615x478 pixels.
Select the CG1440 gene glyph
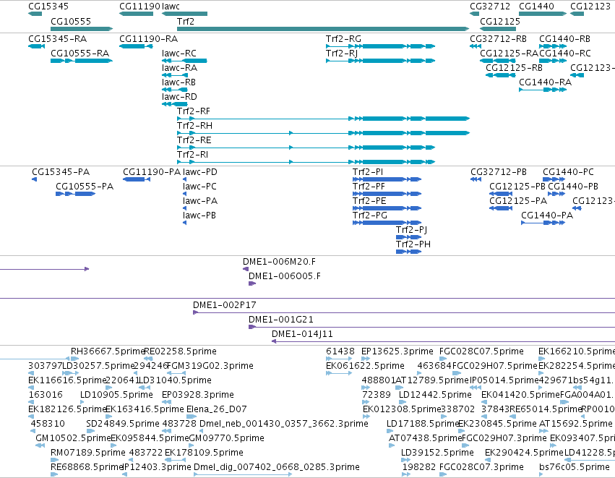(x=543, y=14)
